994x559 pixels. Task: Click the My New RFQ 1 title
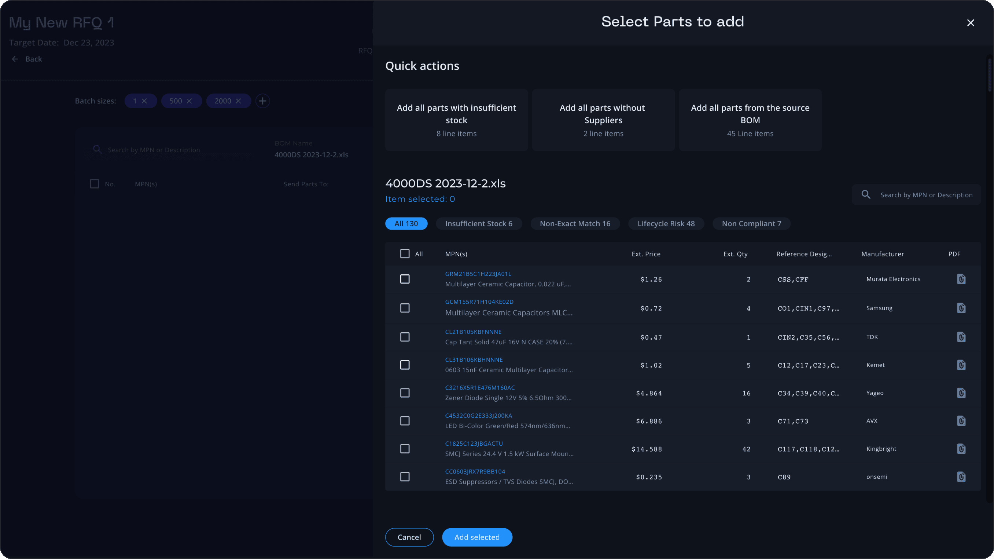(x=61, y=23)
